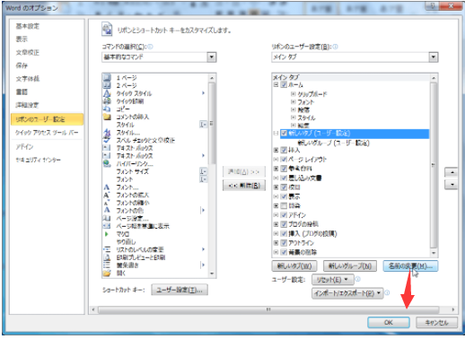
Task: Toggle the アウトライン checkbox
Action: coord(284,243)
